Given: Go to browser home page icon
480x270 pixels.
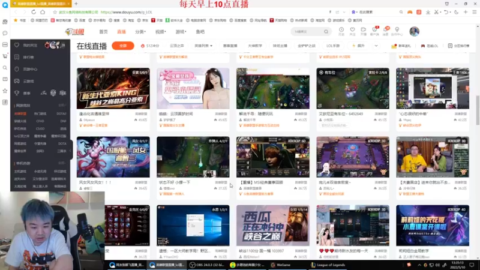Looking at the screenshot, I should tap(43, 12).
